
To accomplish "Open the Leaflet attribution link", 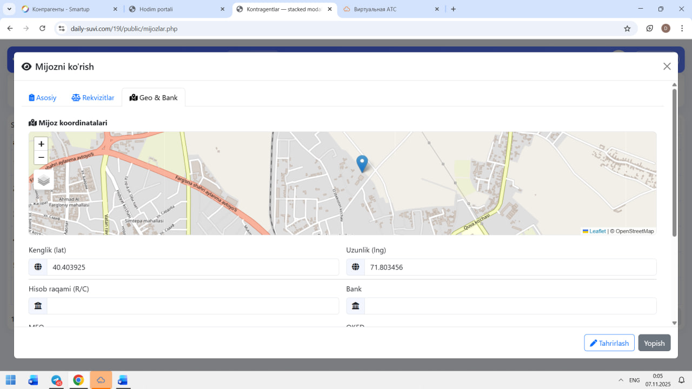I will click(597, 231).
